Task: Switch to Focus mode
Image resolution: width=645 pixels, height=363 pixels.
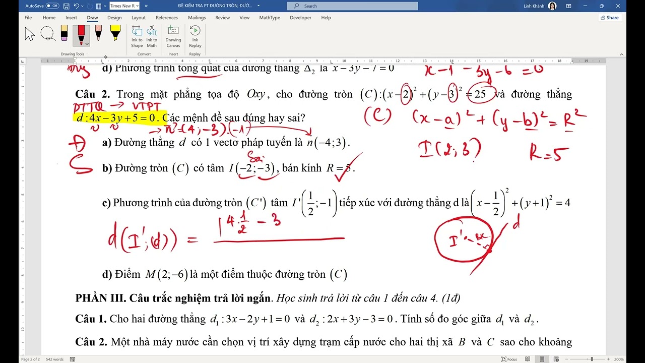Action: click(x=509, y=359)
